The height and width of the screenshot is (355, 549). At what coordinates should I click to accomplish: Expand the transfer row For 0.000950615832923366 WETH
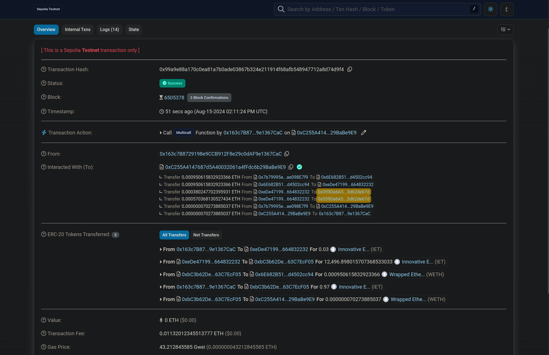[x=161, y=275]
